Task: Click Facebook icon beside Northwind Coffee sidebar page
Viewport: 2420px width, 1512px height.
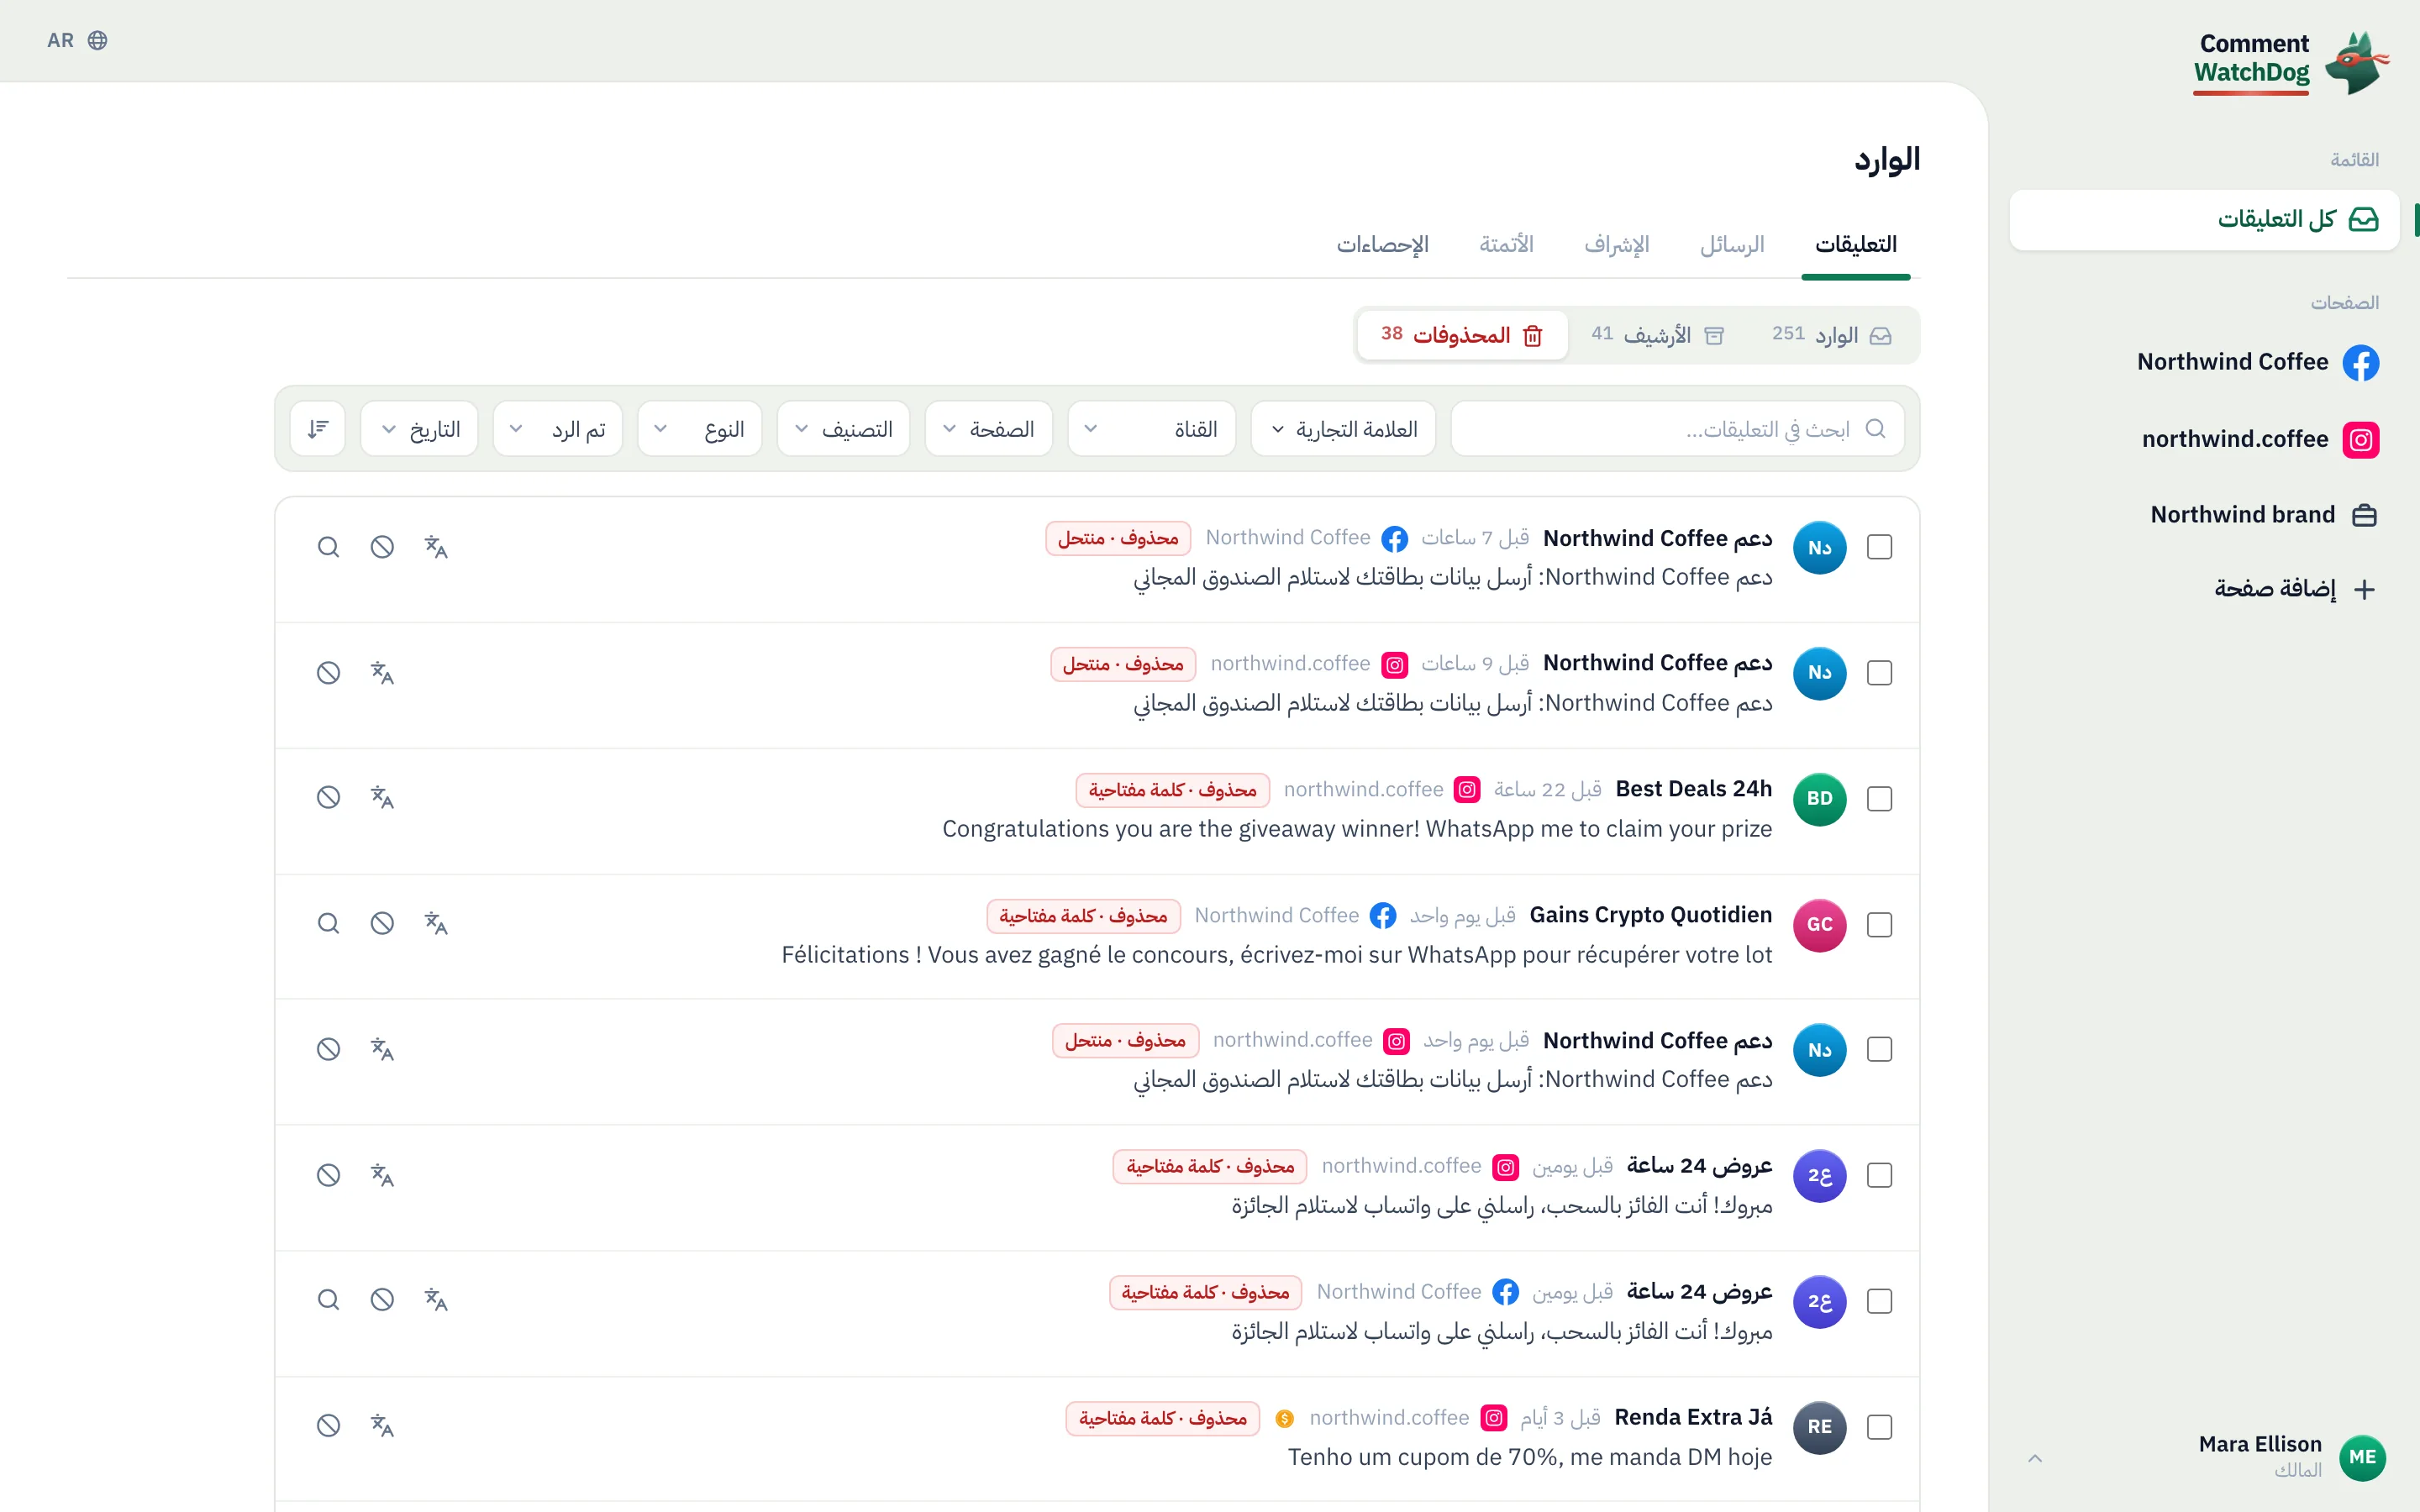Action: click(2361, 362)
